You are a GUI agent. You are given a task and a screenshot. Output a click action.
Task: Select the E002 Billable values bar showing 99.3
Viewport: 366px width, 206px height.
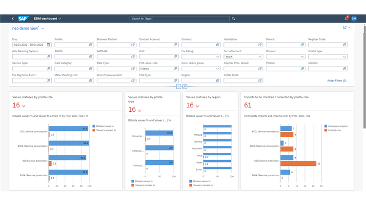click(69, 143)
